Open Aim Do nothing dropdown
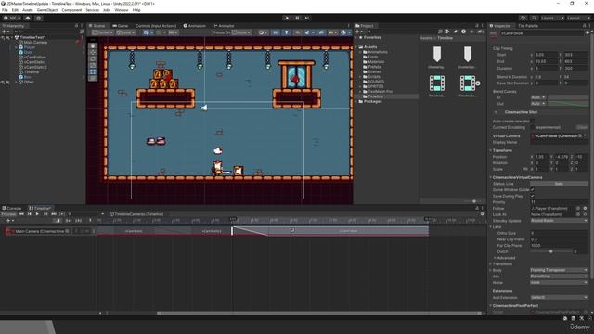 559,276
